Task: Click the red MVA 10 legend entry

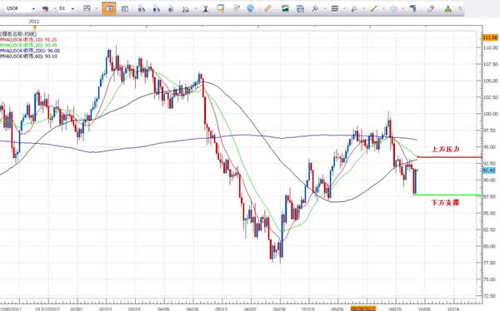Action: [x=28, y=40]
